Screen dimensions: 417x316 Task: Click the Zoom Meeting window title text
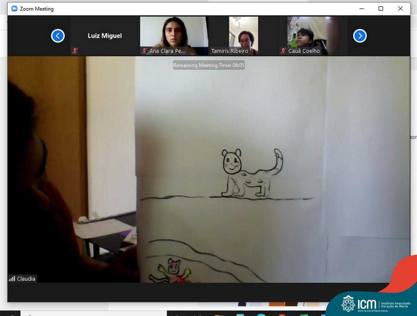[37, 9]
